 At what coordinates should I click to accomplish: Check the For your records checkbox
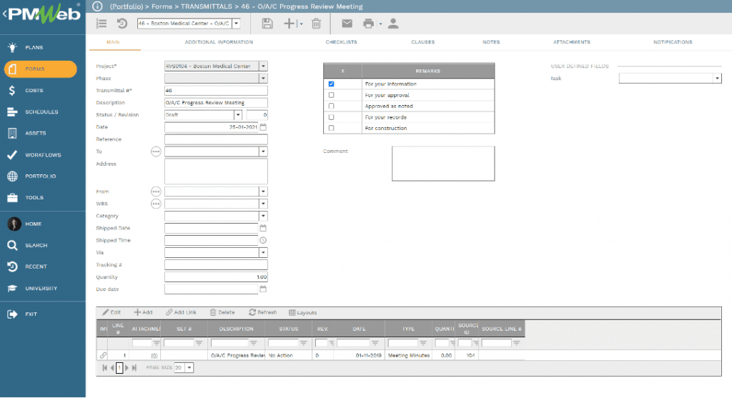pyautogui.click(x=332, y=117)
